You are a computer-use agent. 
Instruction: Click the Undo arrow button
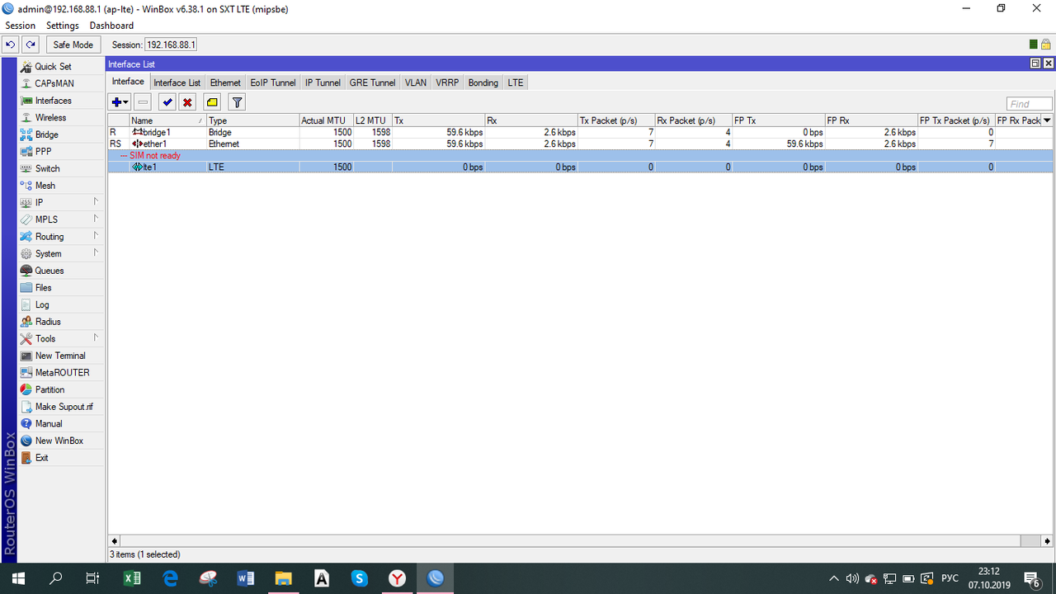(x=11, y=45)
